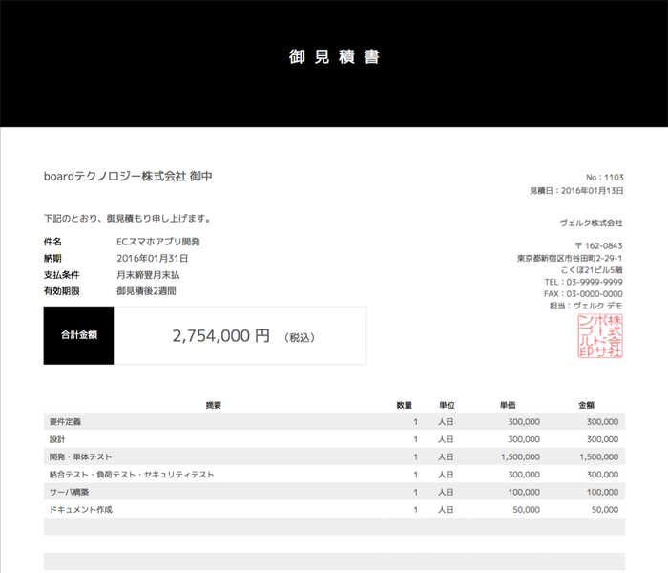Click the 300,000 amount in 要件定義 row
Viewport: 668px width, 573px height.
click(602, 422)
